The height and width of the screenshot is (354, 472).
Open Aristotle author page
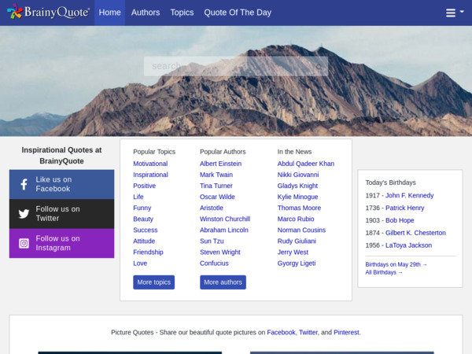click(212, 208)
